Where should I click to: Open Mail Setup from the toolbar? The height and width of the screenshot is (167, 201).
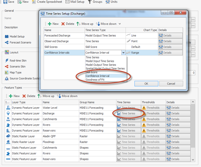(x=75, y=2)
